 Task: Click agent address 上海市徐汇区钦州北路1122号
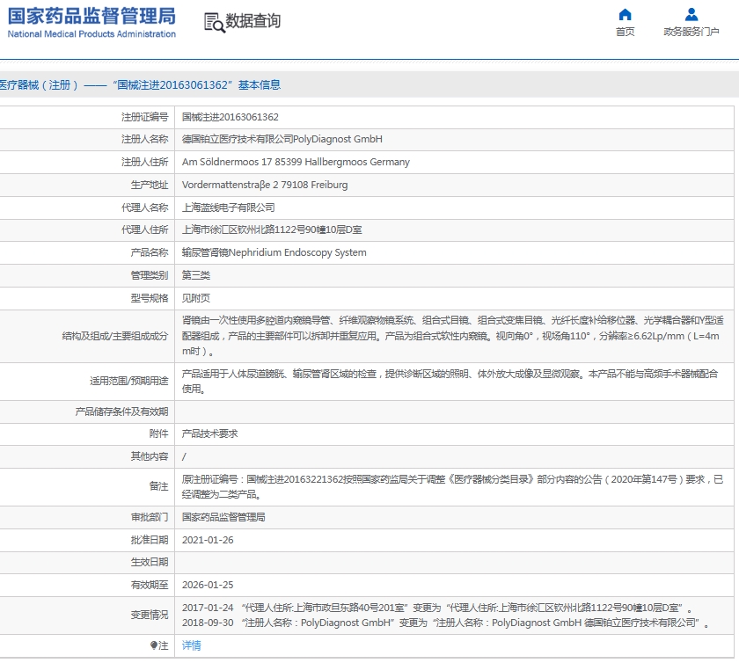pyautogui.click(x=272, y=229)
